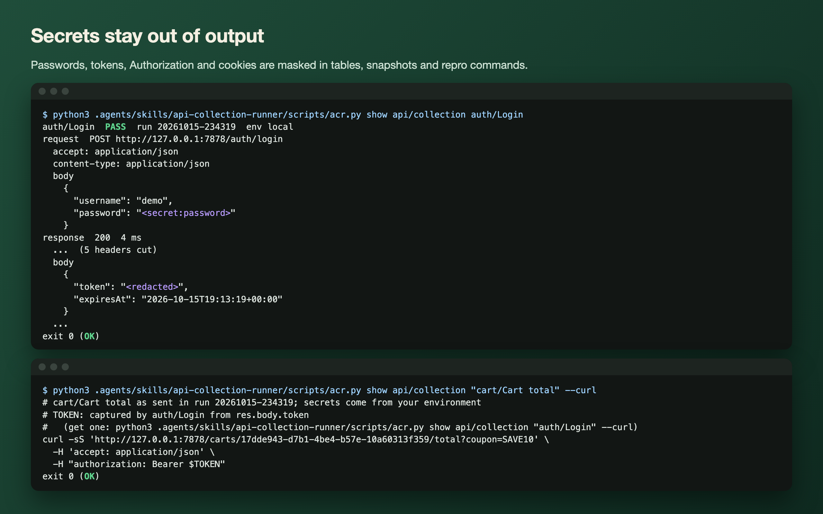This screenshot has height=514, width=823.
Task: Click first terminal's leftmost window dot
Action: coord(42,91)
